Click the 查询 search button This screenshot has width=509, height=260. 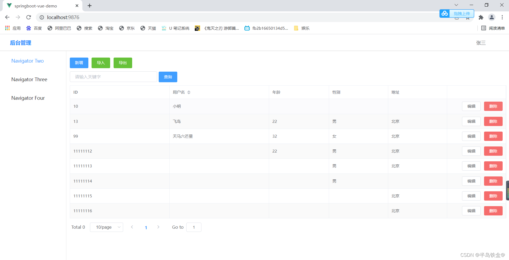[x=168, y=77]
